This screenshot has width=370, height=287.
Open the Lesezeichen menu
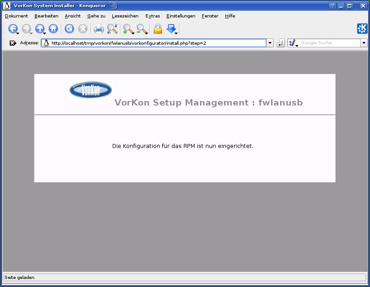pyautogui.click(x=125, y=16)
